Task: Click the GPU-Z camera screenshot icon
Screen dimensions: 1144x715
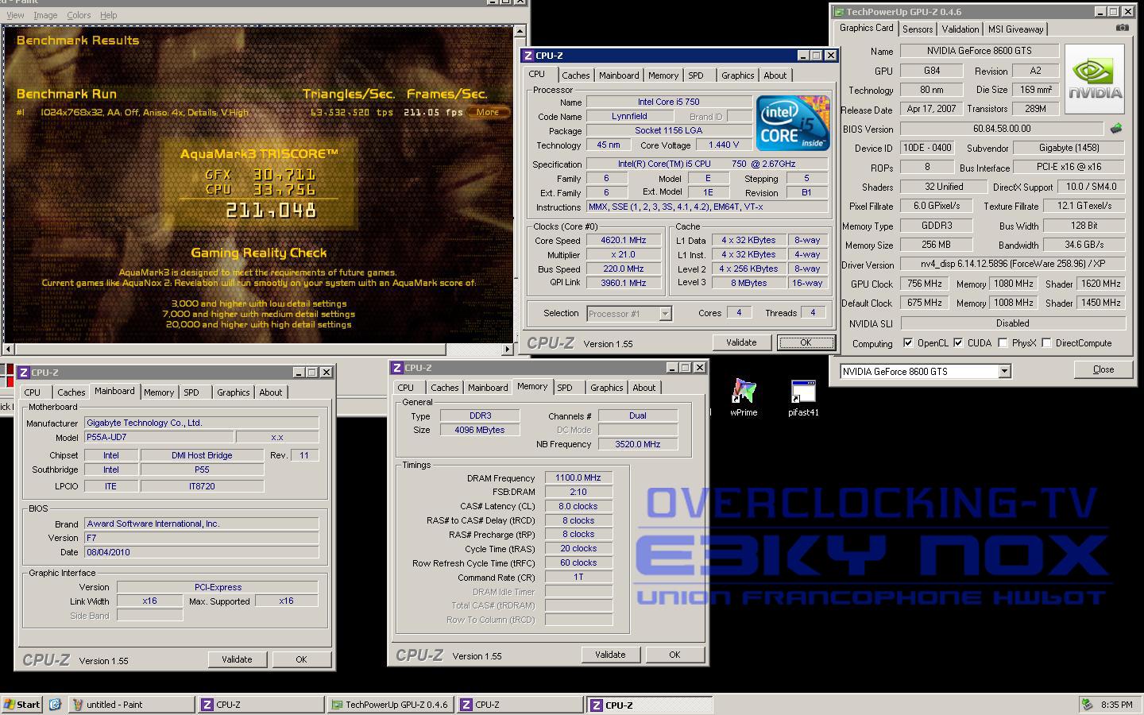Action: coord(1122,28)
